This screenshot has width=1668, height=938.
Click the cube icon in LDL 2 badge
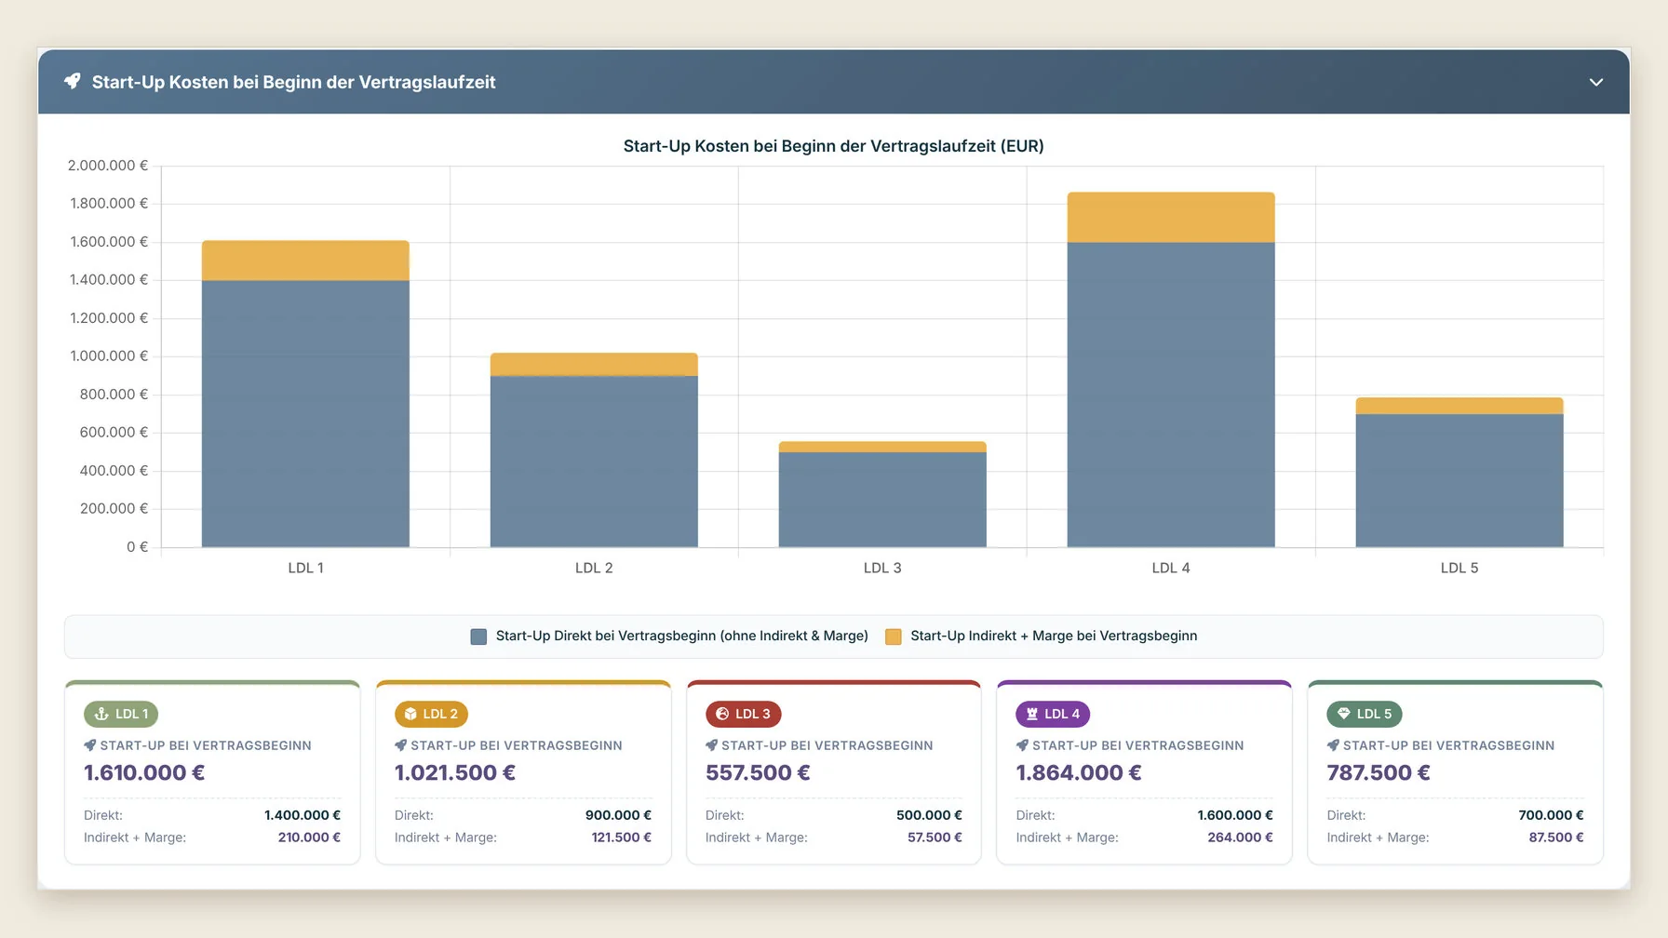pyautogui.click(x=410, y=714)
